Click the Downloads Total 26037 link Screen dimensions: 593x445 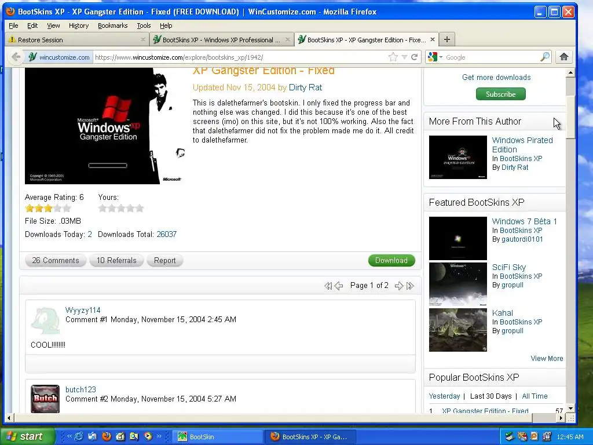[166, 234]
